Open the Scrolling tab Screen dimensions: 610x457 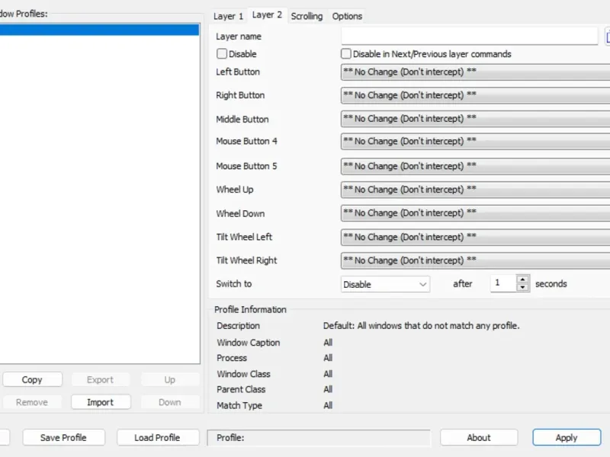point(307,16)
